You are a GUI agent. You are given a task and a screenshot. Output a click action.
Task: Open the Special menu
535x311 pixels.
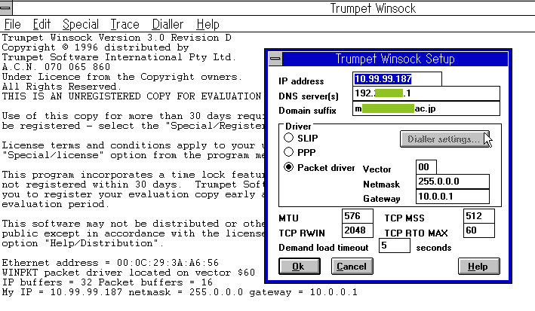click(x=80, y=24)
